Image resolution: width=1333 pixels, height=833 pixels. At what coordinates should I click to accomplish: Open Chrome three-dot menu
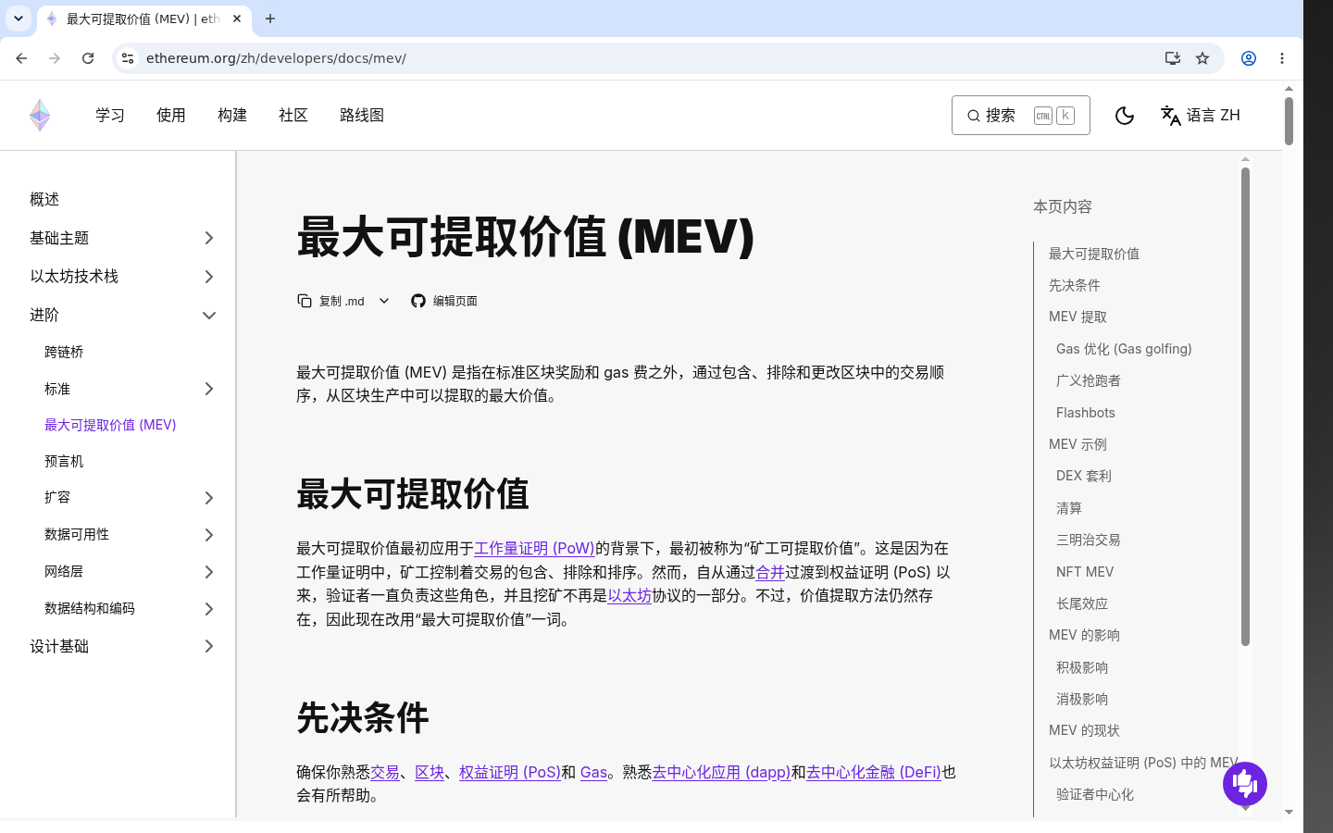(x=1282, y=58)
